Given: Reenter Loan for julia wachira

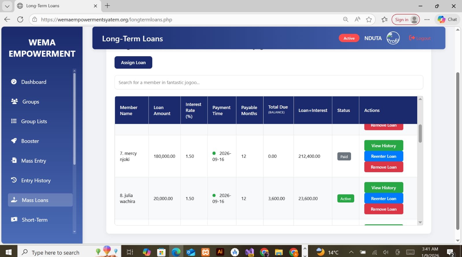Looking at the screenshot, I should pyautogui.click(x=384, y=198).
